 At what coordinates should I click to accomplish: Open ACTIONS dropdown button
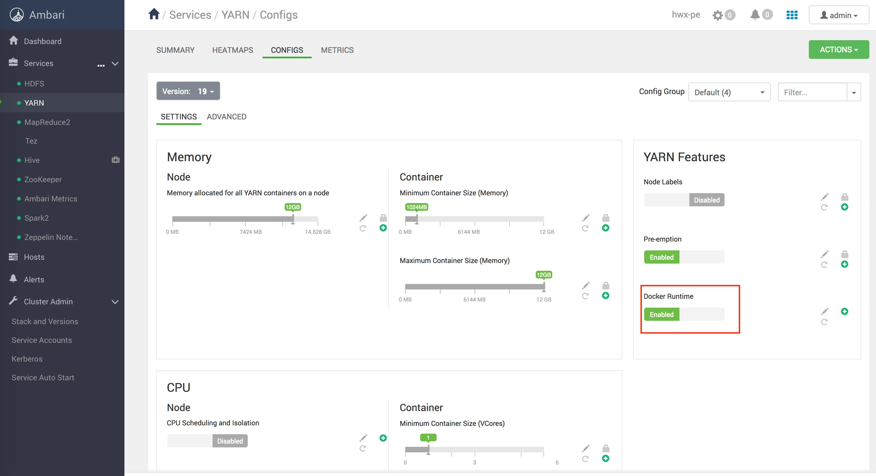click(839, 50)
